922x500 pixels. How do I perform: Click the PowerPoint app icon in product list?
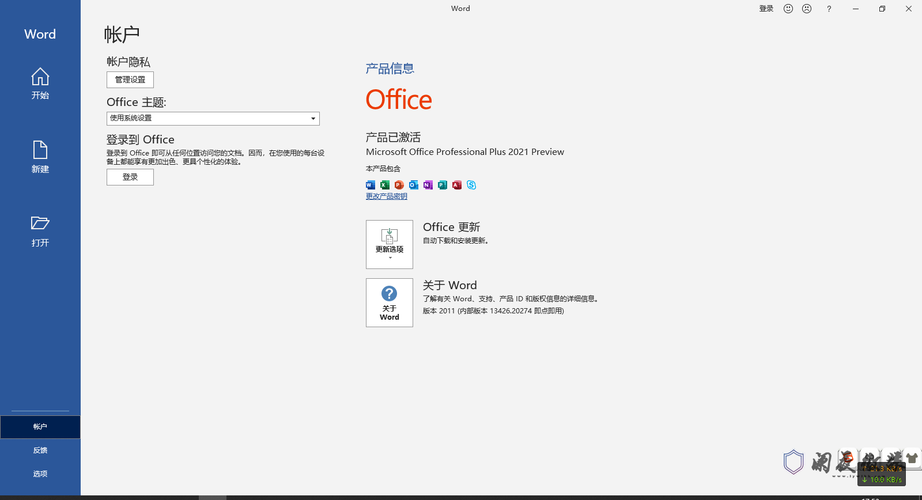pyautogui.click(x=399, y=185)
